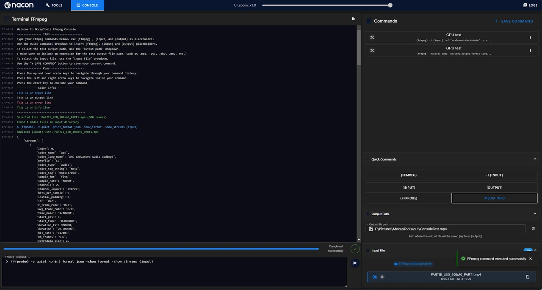The height and width of the screenshot is (290, 542).
Task: Click the terminal header icon next to the Commands panel
Action: [x=354, y=19]
